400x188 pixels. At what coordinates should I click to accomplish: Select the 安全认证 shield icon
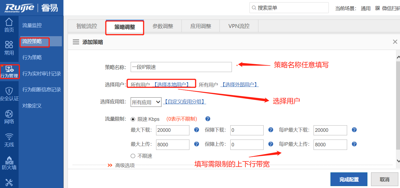click(9, 91)
